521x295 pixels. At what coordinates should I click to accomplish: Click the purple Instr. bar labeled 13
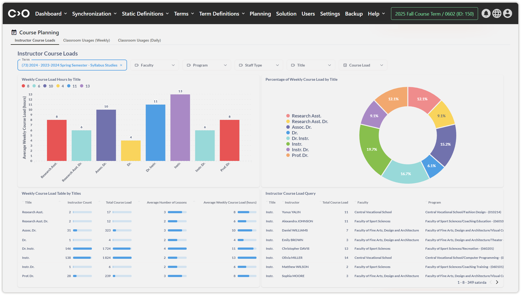pyautogui.click(x=180, y=127)
